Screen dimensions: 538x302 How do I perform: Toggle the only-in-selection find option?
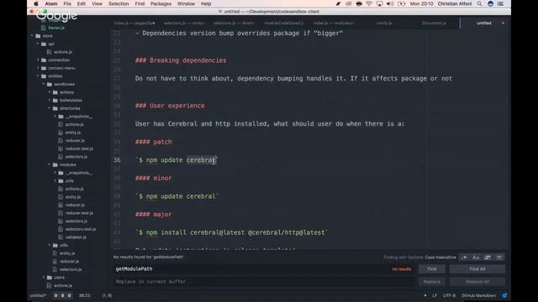[x=488, y=258]
